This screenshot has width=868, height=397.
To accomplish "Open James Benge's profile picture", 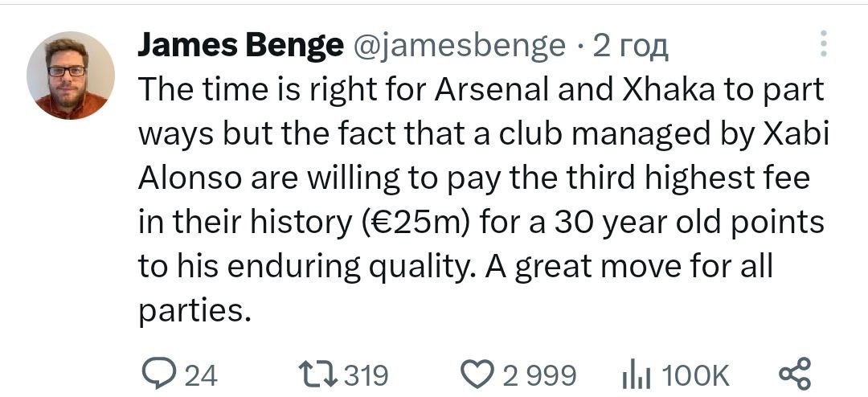I will click(x=71, y=76).
